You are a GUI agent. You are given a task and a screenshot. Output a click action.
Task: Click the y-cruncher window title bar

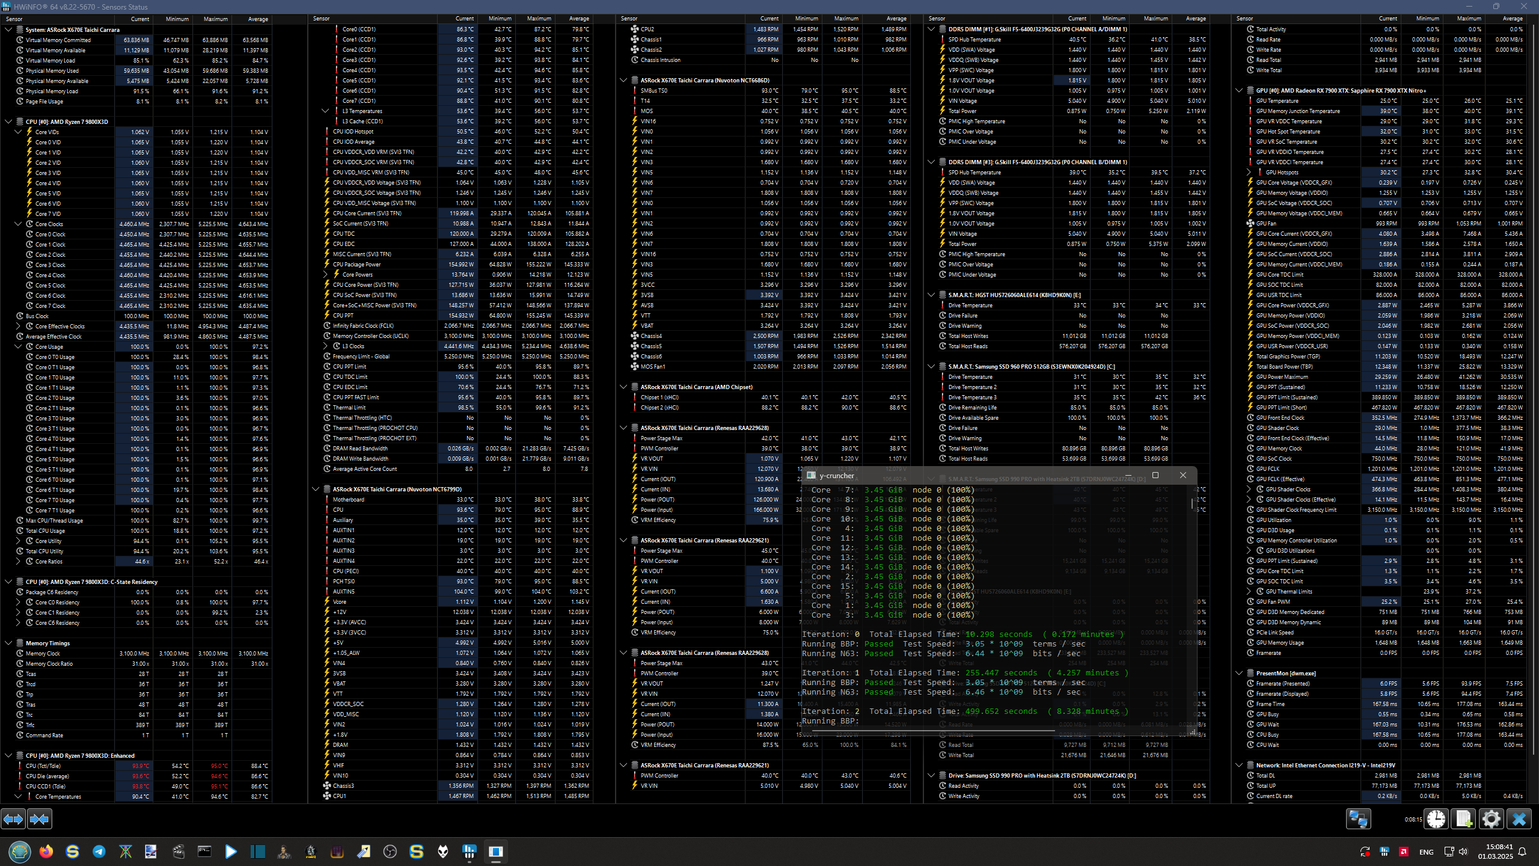point(962,475)
